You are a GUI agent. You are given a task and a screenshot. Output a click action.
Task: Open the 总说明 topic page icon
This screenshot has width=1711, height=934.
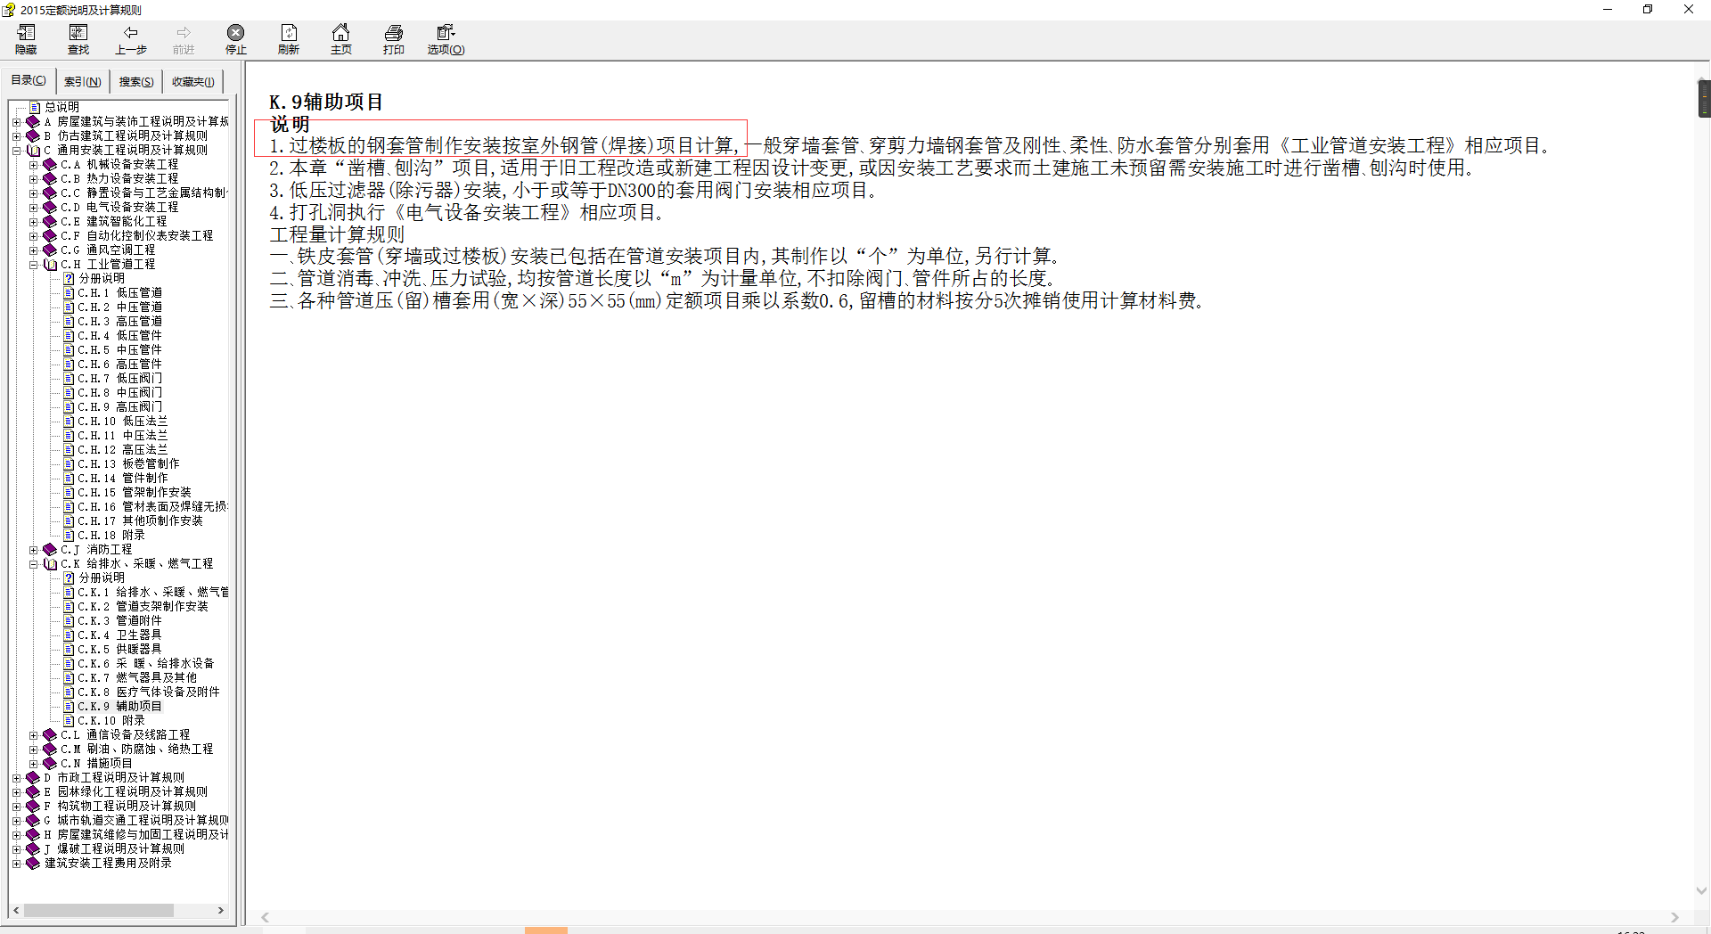click(35, 107)
